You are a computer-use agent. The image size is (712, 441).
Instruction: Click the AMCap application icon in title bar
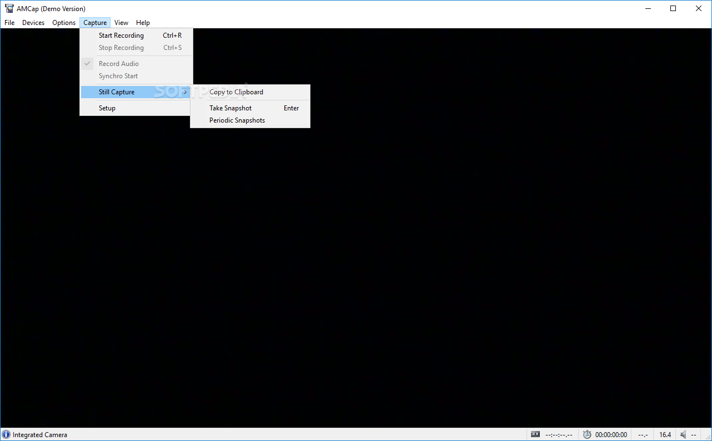click(9, 8)
